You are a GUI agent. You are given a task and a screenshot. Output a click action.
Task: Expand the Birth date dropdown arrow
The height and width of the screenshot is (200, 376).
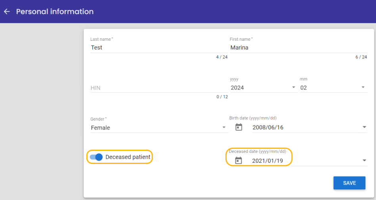pyautogui.click(x=364, y=127)
